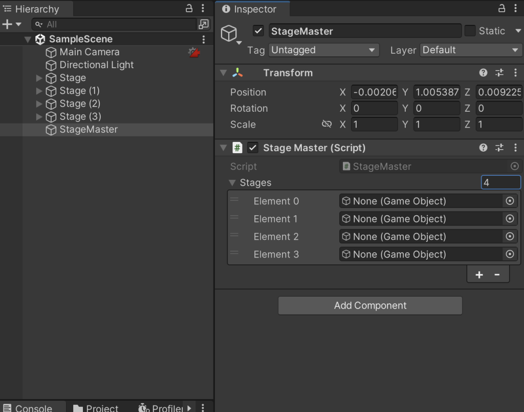This screenshot has height=412, width=524.
Task: Collapse the SampleScene tree node
Action: [28, 39]
